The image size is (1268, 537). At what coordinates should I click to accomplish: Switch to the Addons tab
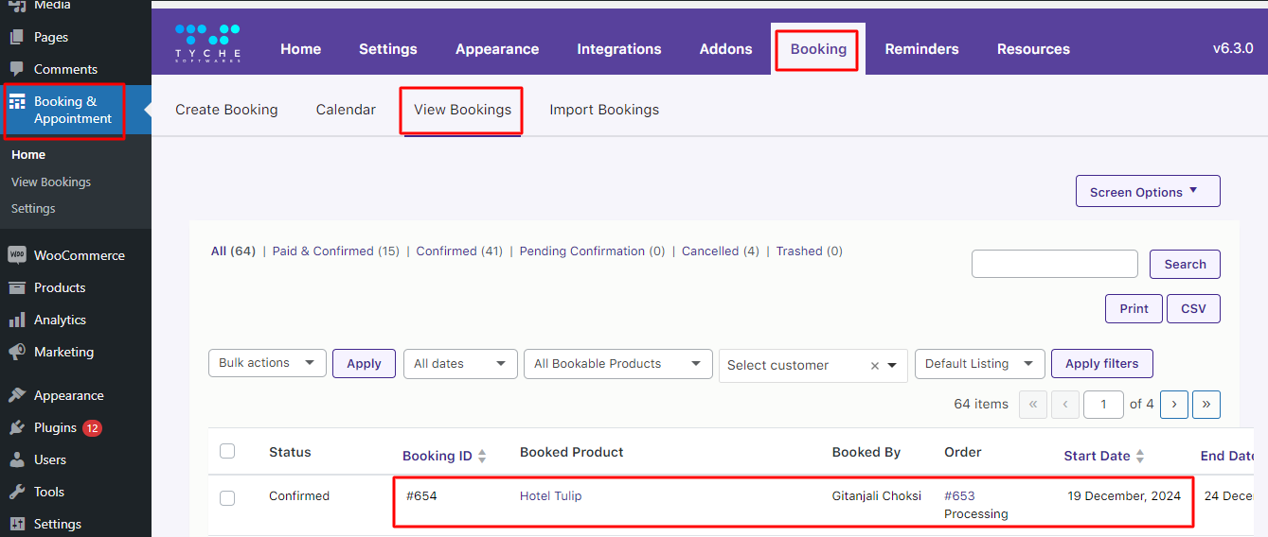726,49
